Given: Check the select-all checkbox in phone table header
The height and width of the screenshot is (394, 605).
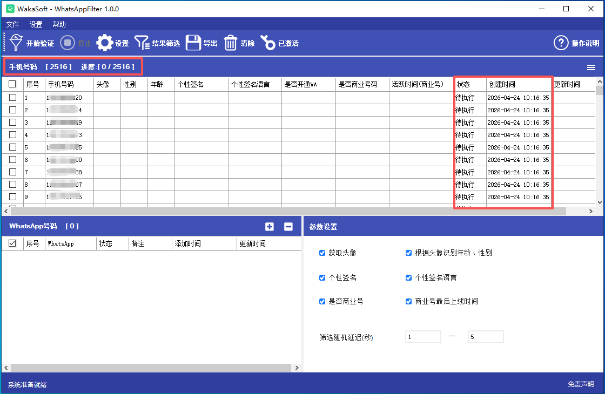Looking at the screenshot, I should 12,84.
